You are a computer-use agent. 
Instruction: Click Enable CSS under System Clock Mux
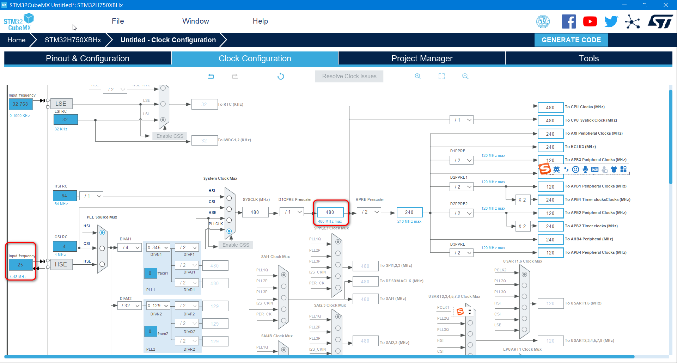236,245
